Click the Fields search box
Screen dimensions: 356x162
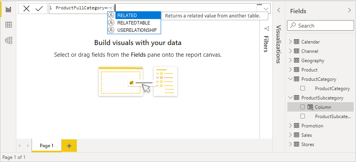(x=320, y=26)
